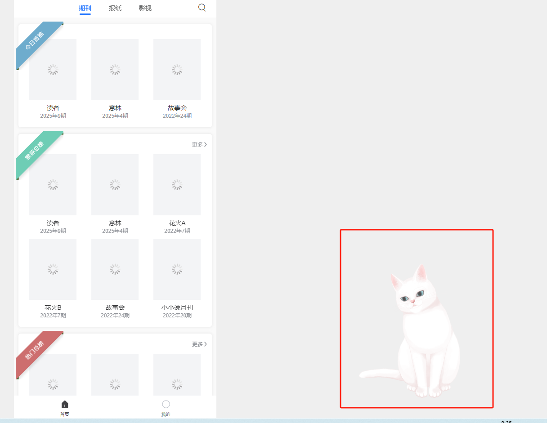Open the 我的 profile icon
This screenshot has width=547, height=423.
pyautogui.click(x=166, y=405)
